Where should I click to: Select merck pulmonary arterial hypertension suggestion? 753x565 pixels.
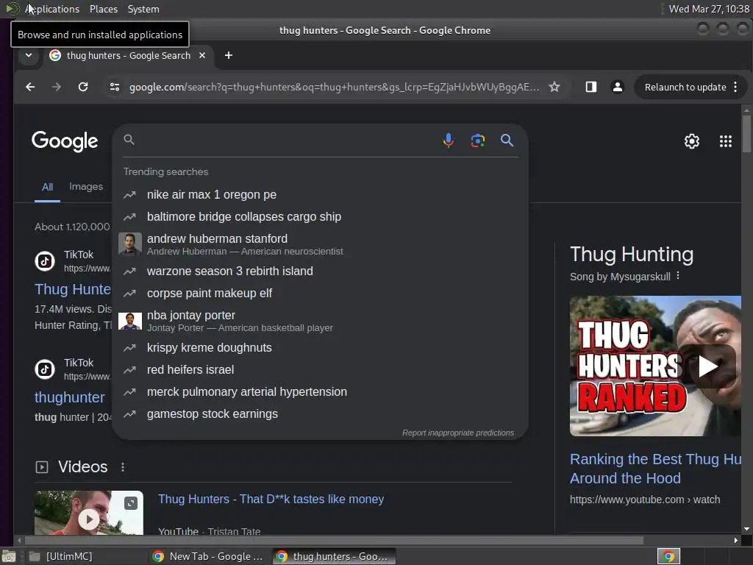click(x=321, y=391)
